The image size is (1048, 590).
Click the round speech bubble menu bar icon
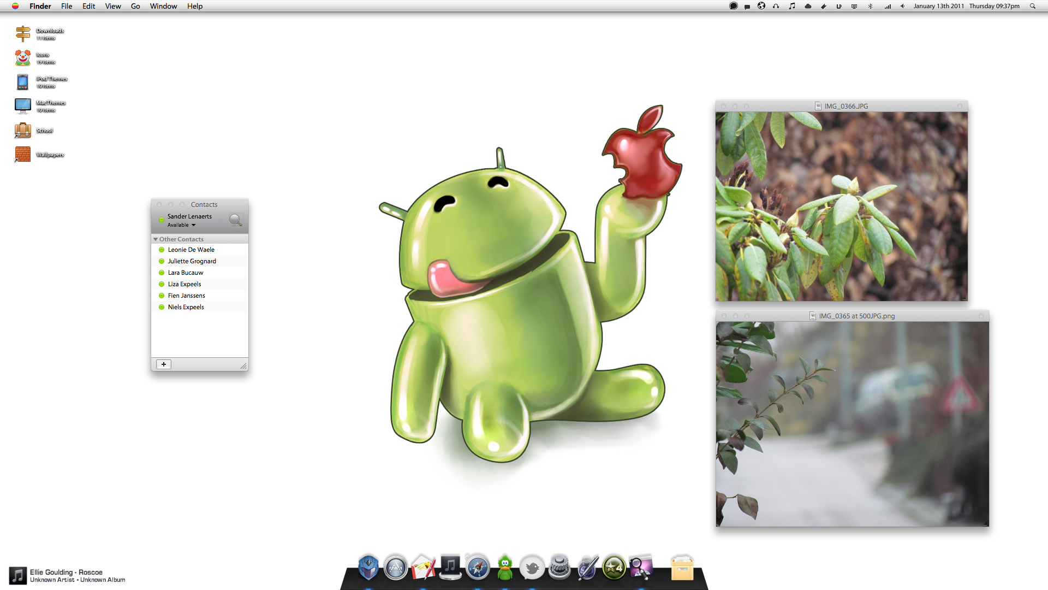734,6
